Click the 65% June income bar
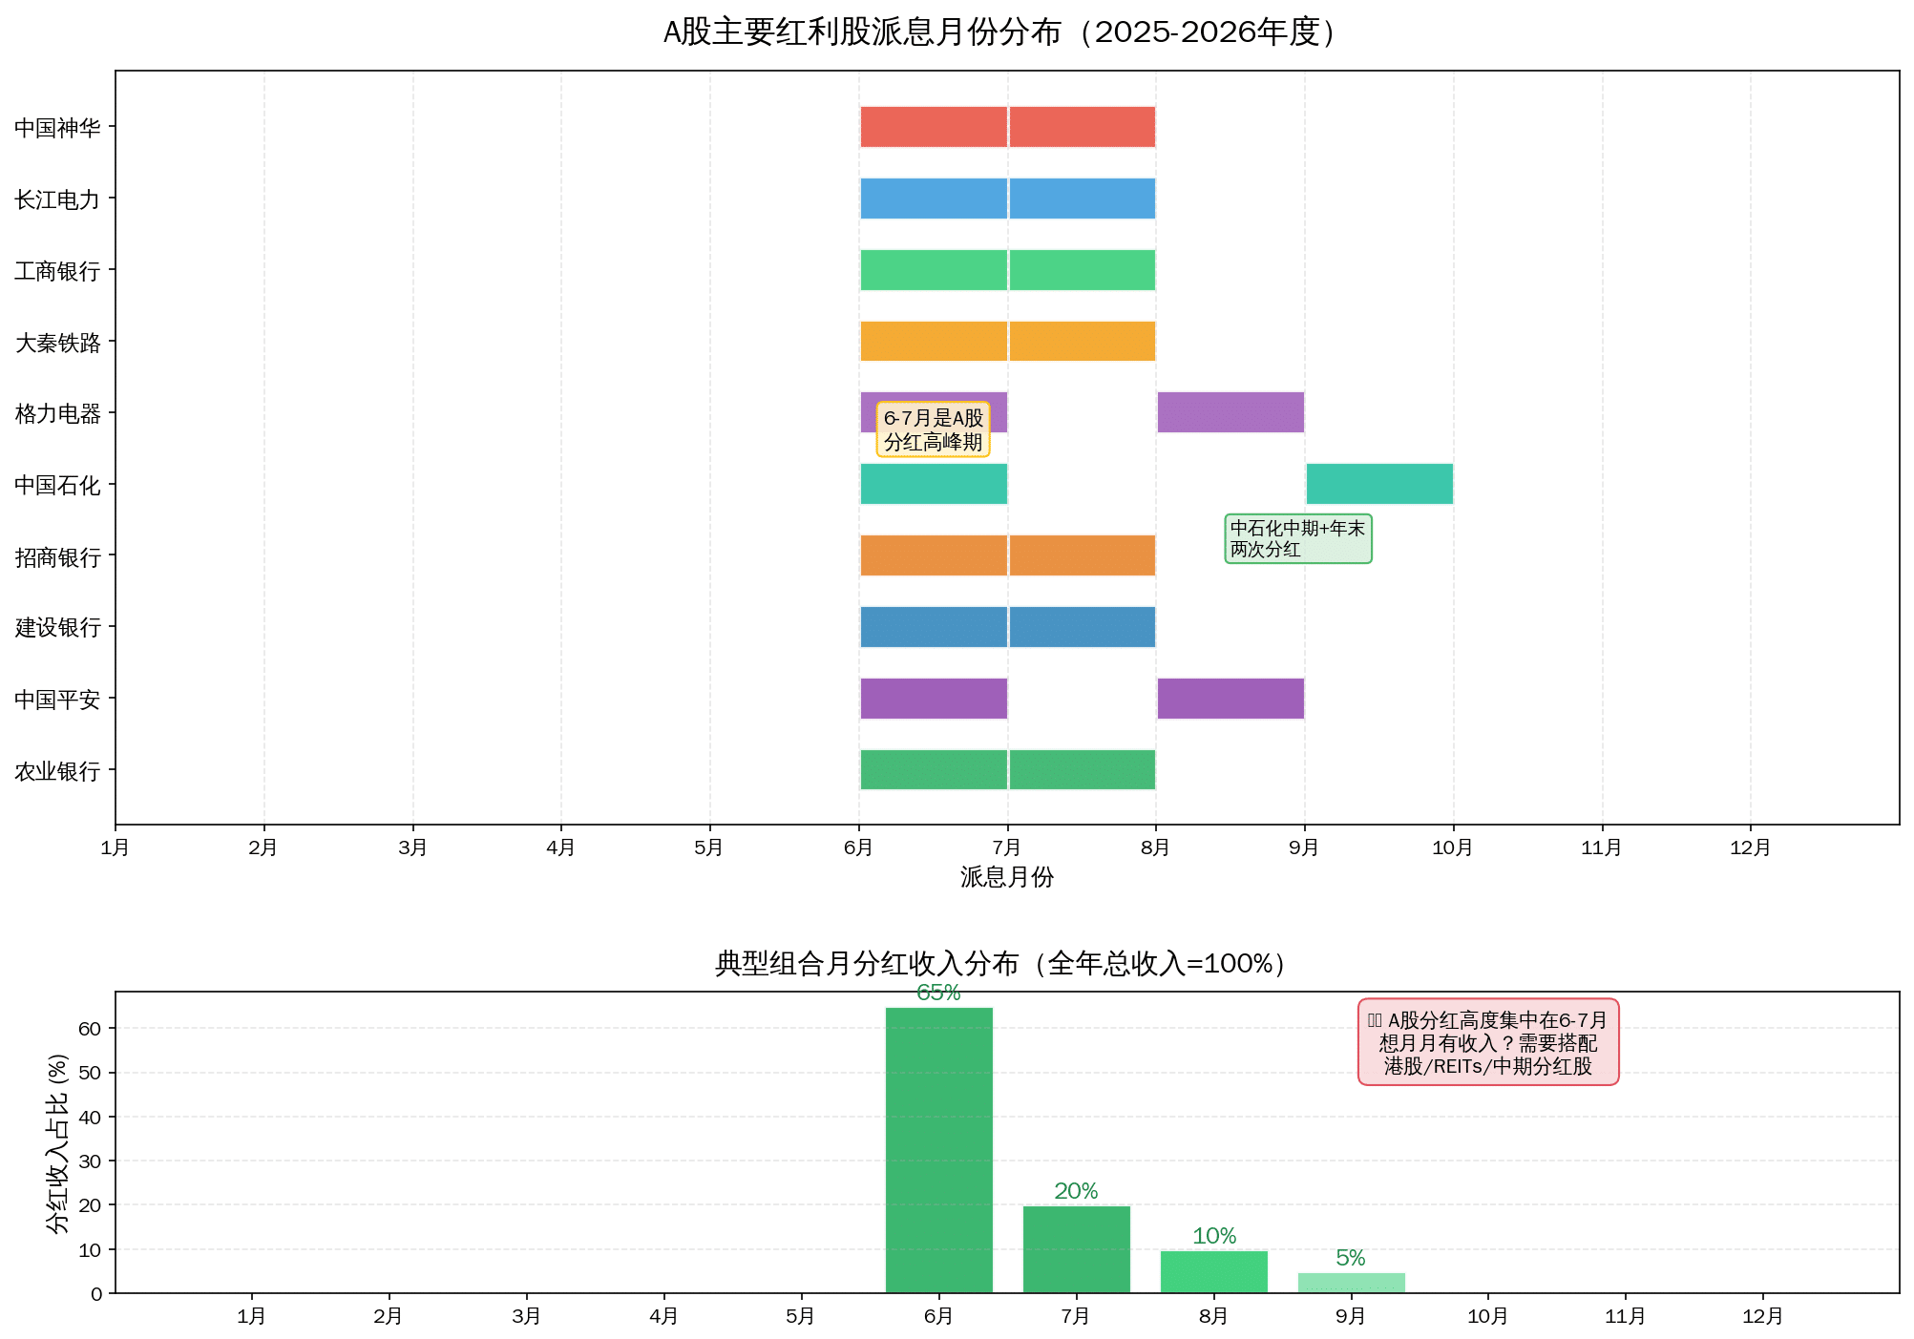The width and height of the screenshot is (1914, 1339). coord(939,1150)
